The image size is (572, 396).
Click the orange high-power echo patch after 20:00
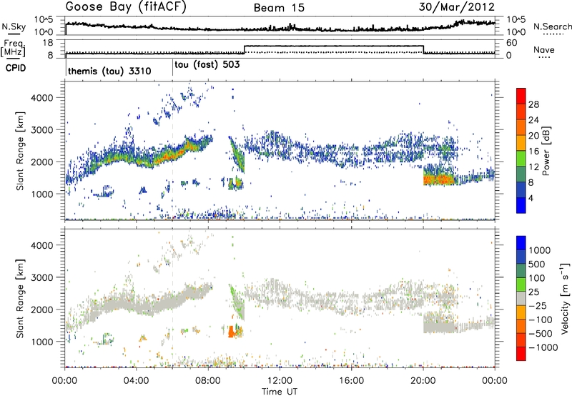[439, 179]
